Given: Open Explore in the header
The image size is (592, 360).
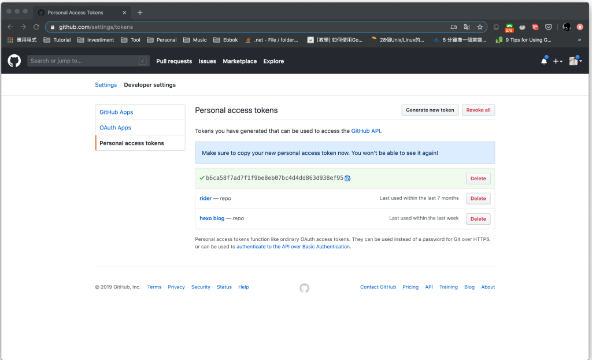Looking at the screenshot, I should click(273, 61).
